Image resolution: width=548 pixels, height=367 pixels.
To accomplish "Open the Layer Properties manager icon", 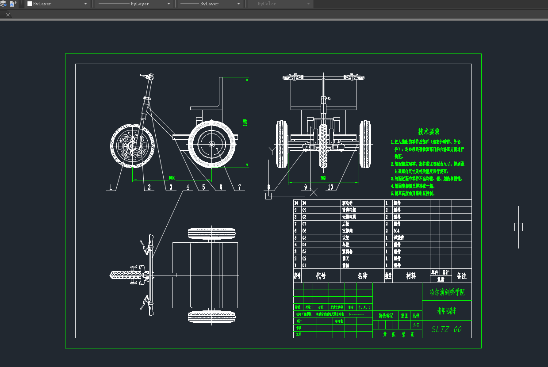I will (3, 4).
